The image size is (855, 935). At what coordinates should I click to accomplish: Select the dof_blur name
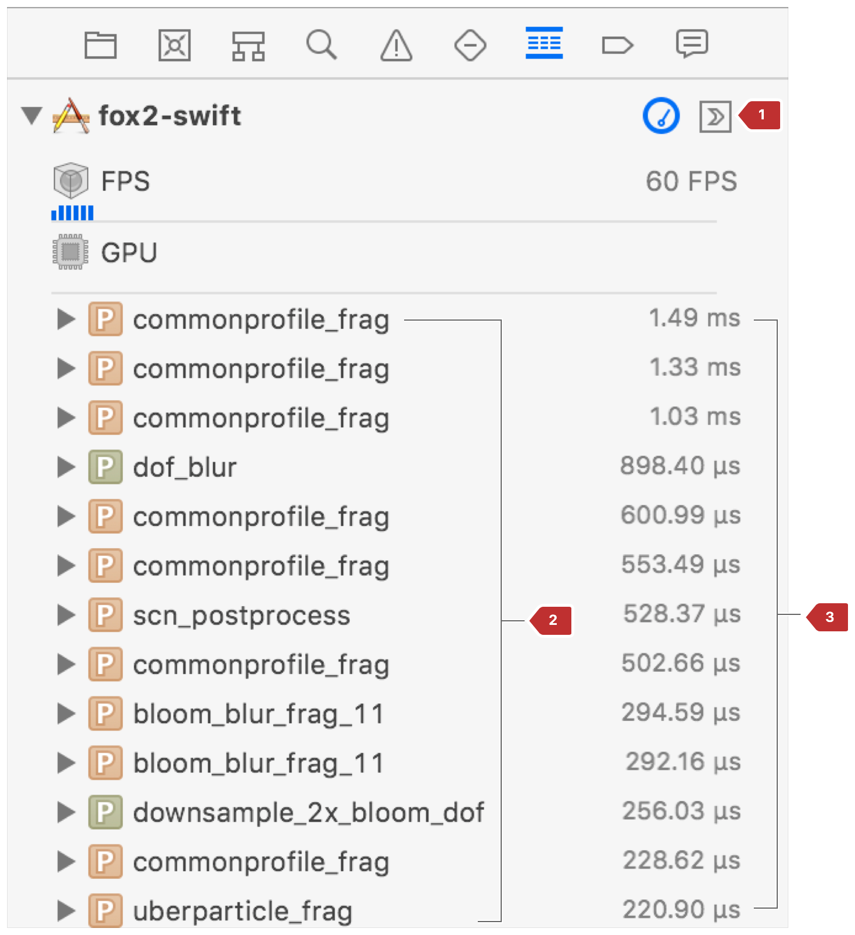(x=185, y=467)
